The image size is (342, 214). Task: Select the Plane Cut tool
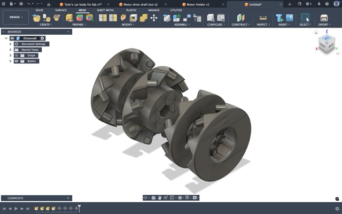123,18
